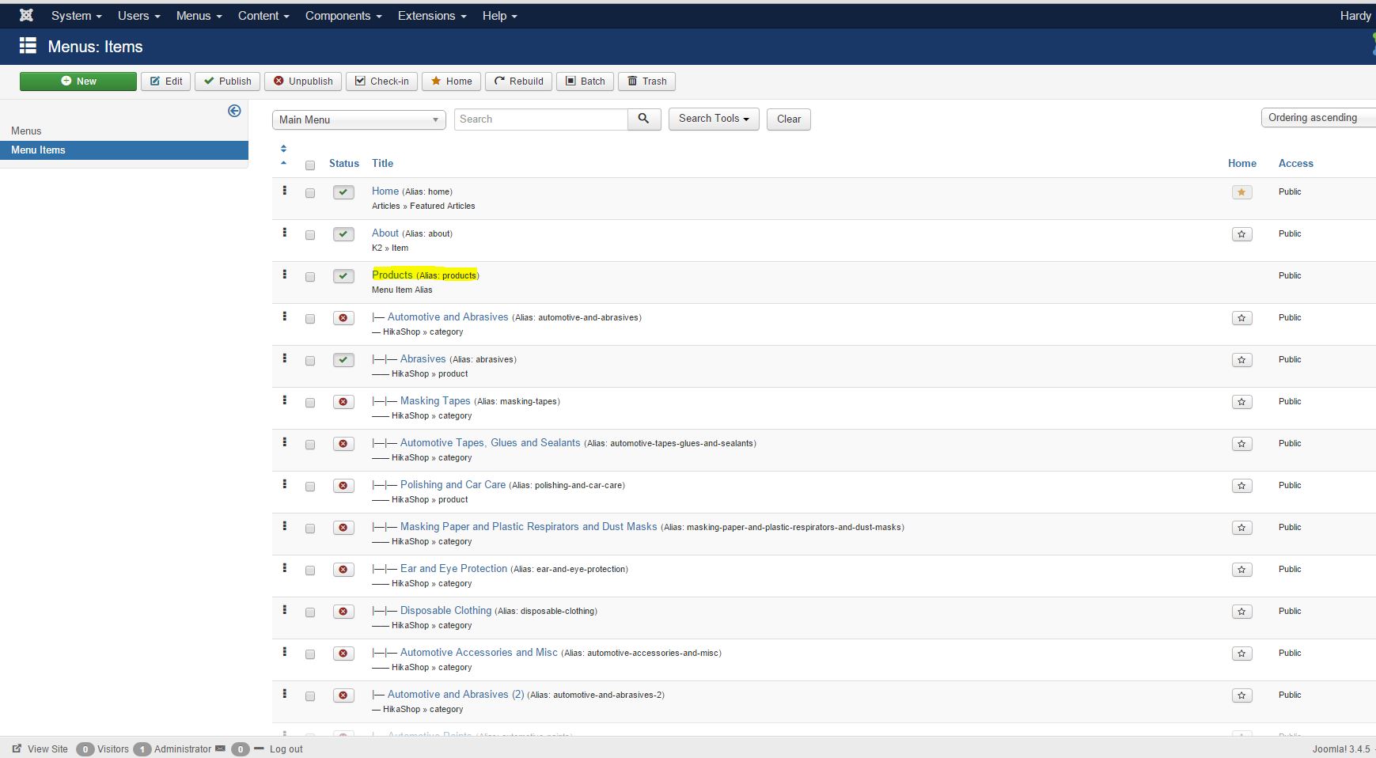Tick checkbox for Disposable Clothing row
Screen dimensions: 1376x758
pos(310,612)
